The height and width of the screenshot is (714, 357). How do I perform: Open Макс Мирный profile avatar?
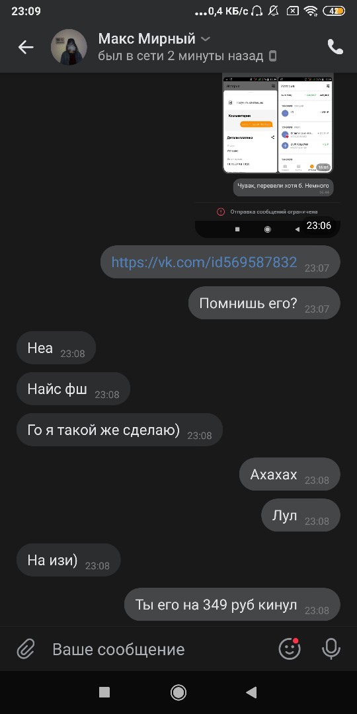tap(69, 47)
